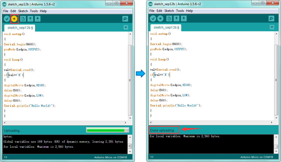Open Serial Monitor icon in right window
Image resolution: width=281 pixels, height=162 pixels.
[271, 18]
